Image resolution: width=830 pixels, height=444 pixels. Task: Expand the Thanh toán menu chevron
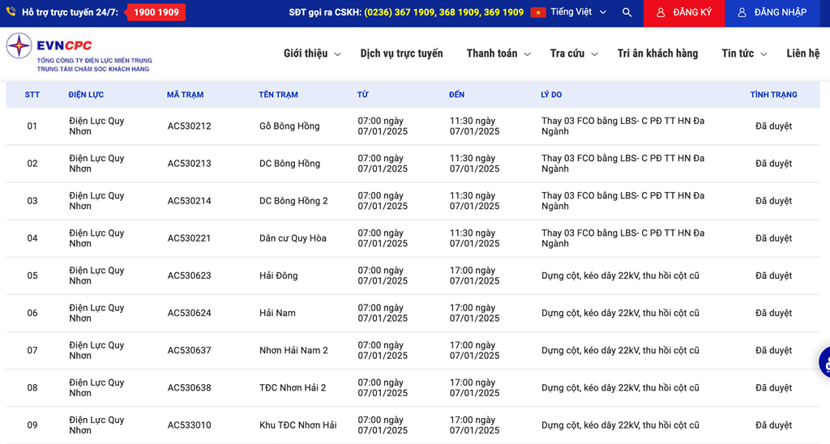click(528, 54)
